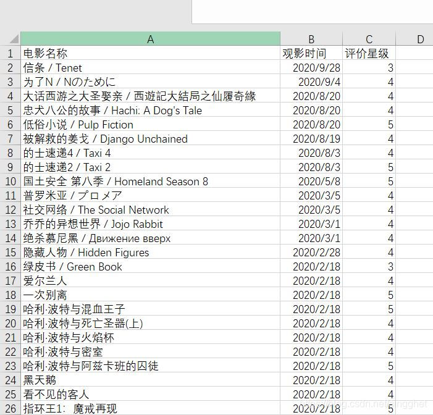433x415 pixels.
Task: Select the 为了N / Nのために cell
Action: [151, 82]
